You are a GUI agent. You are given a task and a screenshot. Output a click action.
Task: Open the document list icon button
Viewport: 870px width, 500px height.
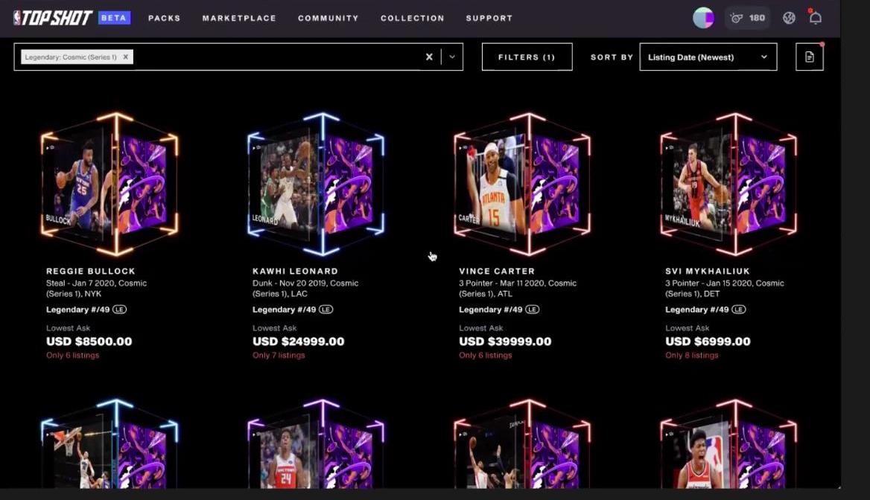pos(810,57)
